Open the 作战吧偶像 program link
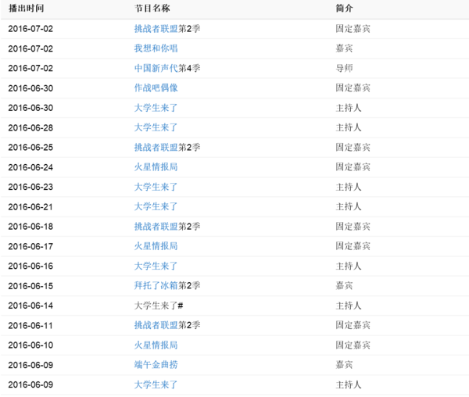The width and height of the screenshot is (469, 397). tap(156, 88)
